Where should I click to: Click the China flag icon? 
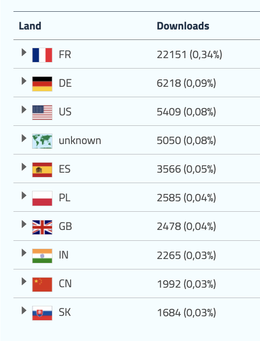pyautogui.click(x=42, y=284)
